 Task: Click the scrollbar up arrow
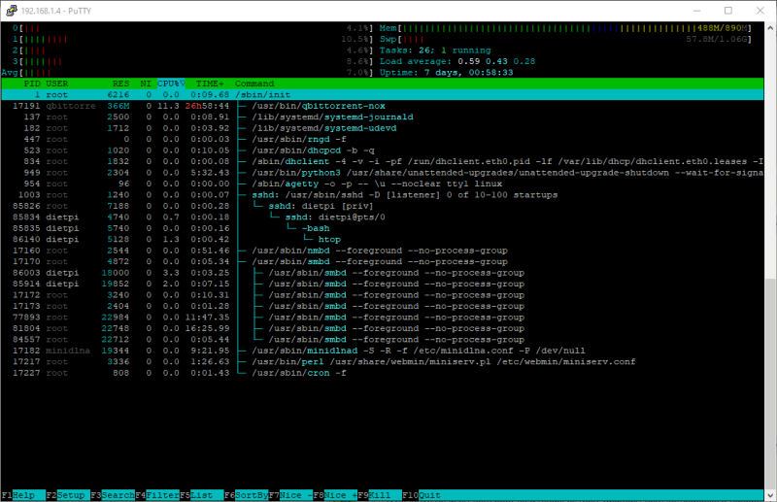[x=770, y=27]
